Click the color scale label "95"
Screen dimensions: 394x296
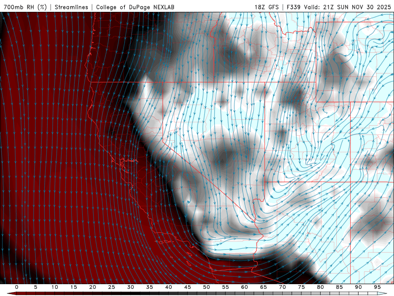click(377, 287)
